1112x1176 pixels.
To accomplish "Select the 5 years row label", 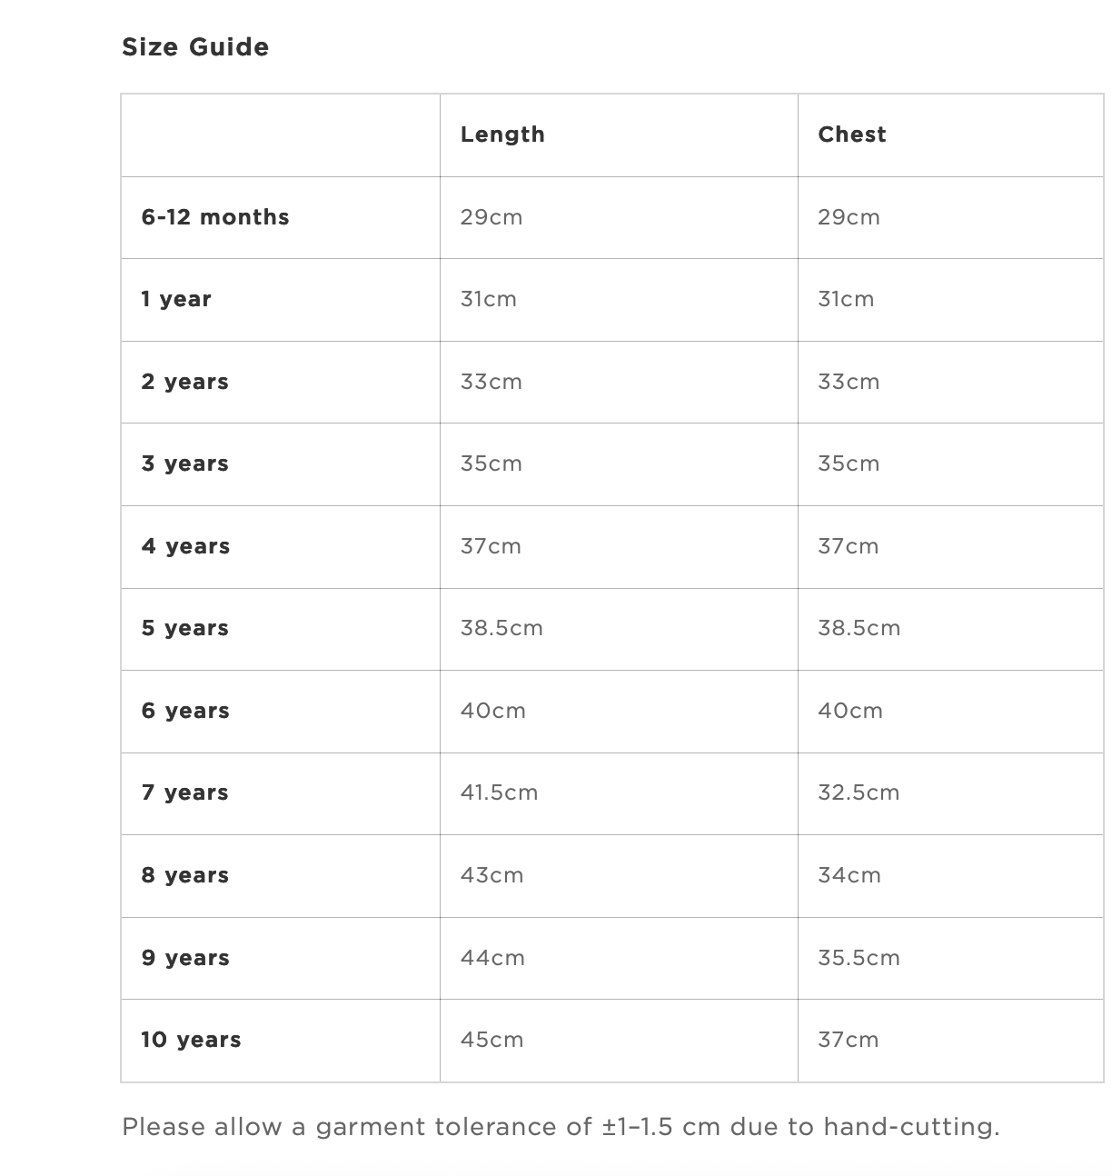I will [x=184, y=628].
